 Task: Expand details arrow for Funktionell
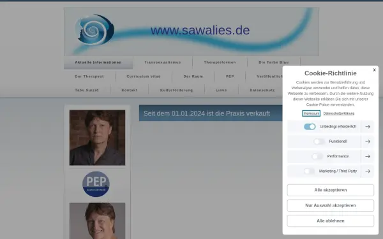coord(368,141)
